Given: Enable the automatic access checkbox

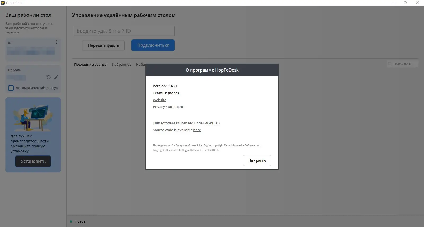Looking at the screenshot, I should pos(11,88).
